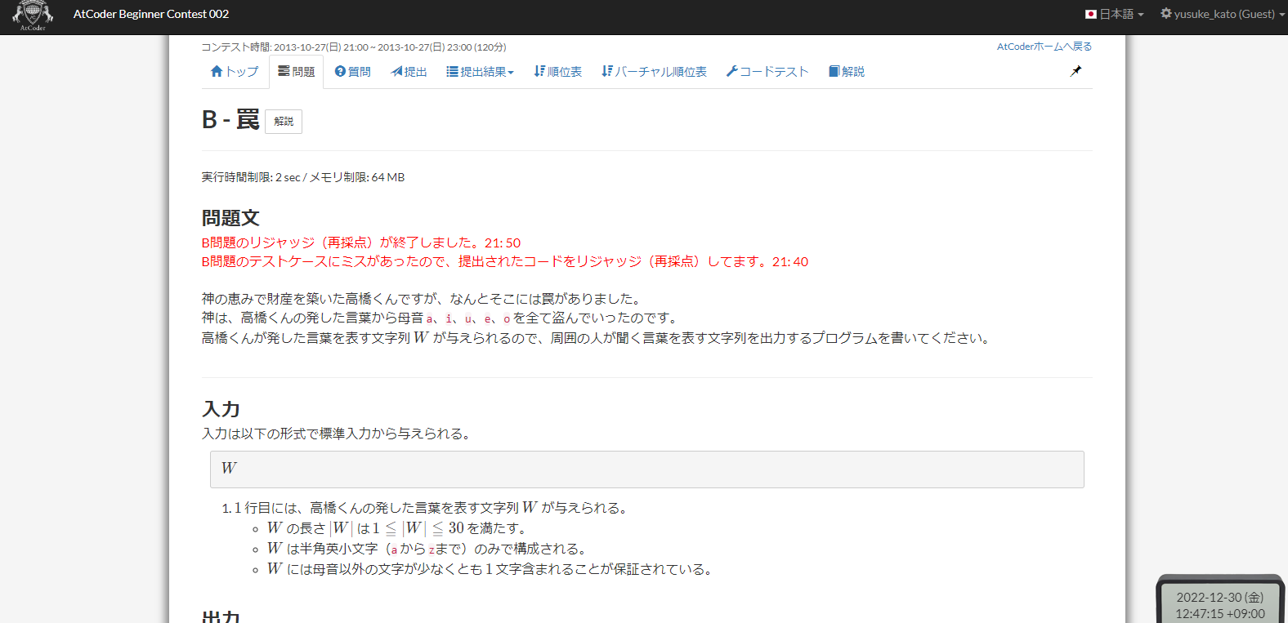
Task: Click the W input format code box
Action: pyautogui.click(x=647, y=469)
